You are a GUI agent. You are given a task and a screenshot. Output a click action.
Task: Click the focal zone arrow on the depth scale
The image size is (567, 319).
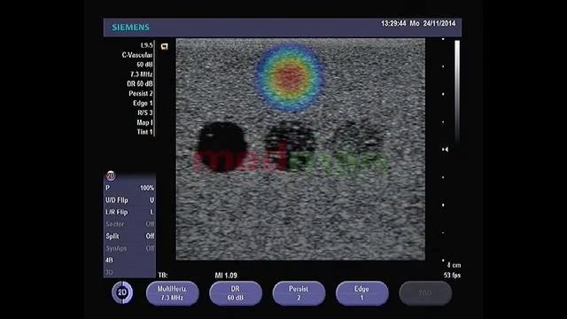point(447,150)
